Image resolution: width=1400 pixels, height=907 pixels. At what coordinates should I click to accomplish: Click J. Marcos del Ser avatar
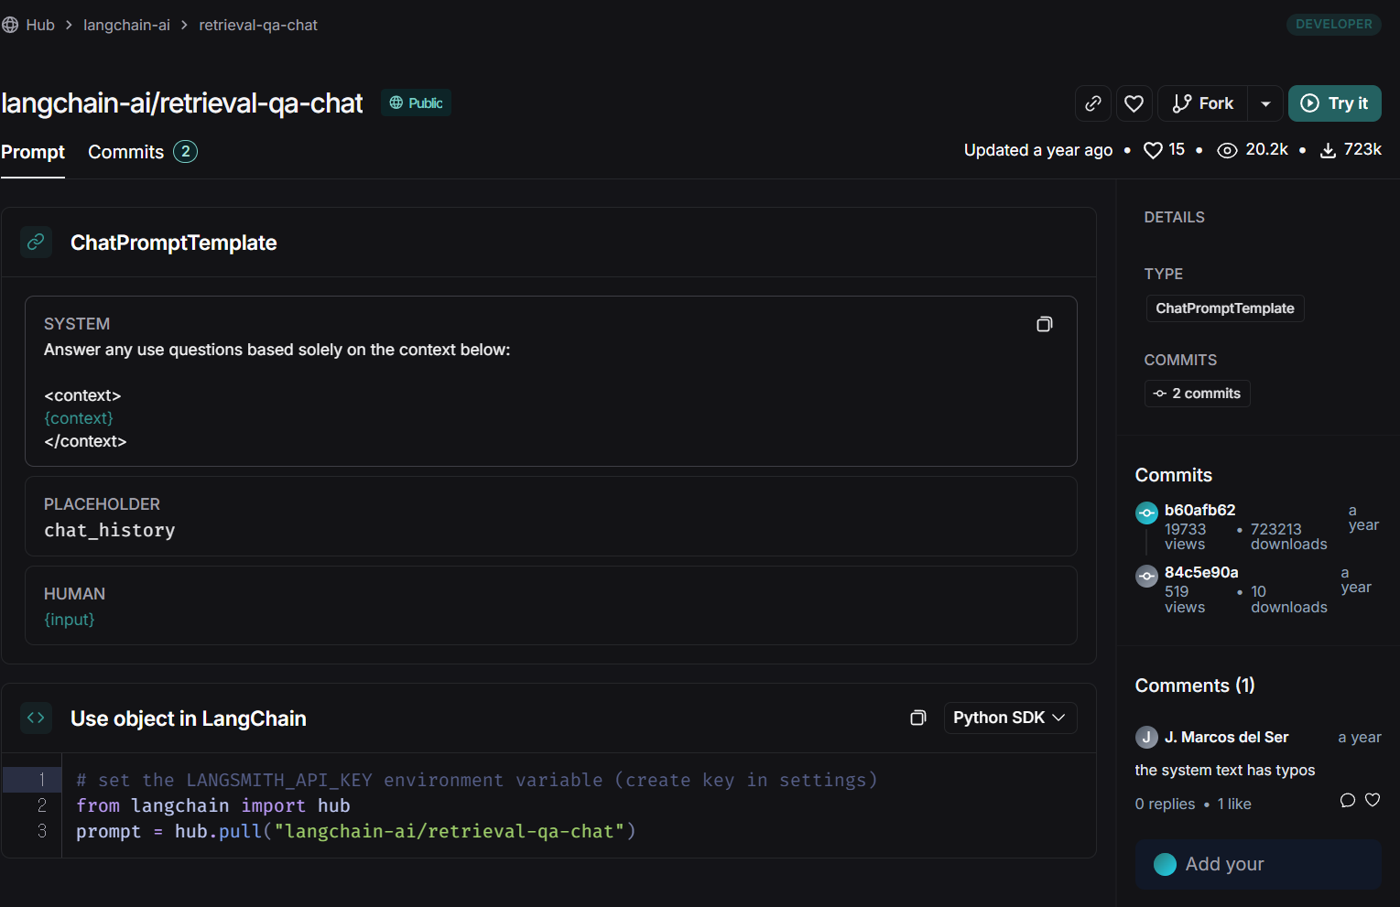[1146, 737]
